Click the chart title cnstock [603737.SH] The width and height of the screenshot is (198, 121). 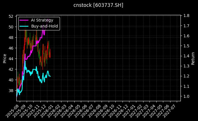(x=99, y=5)
